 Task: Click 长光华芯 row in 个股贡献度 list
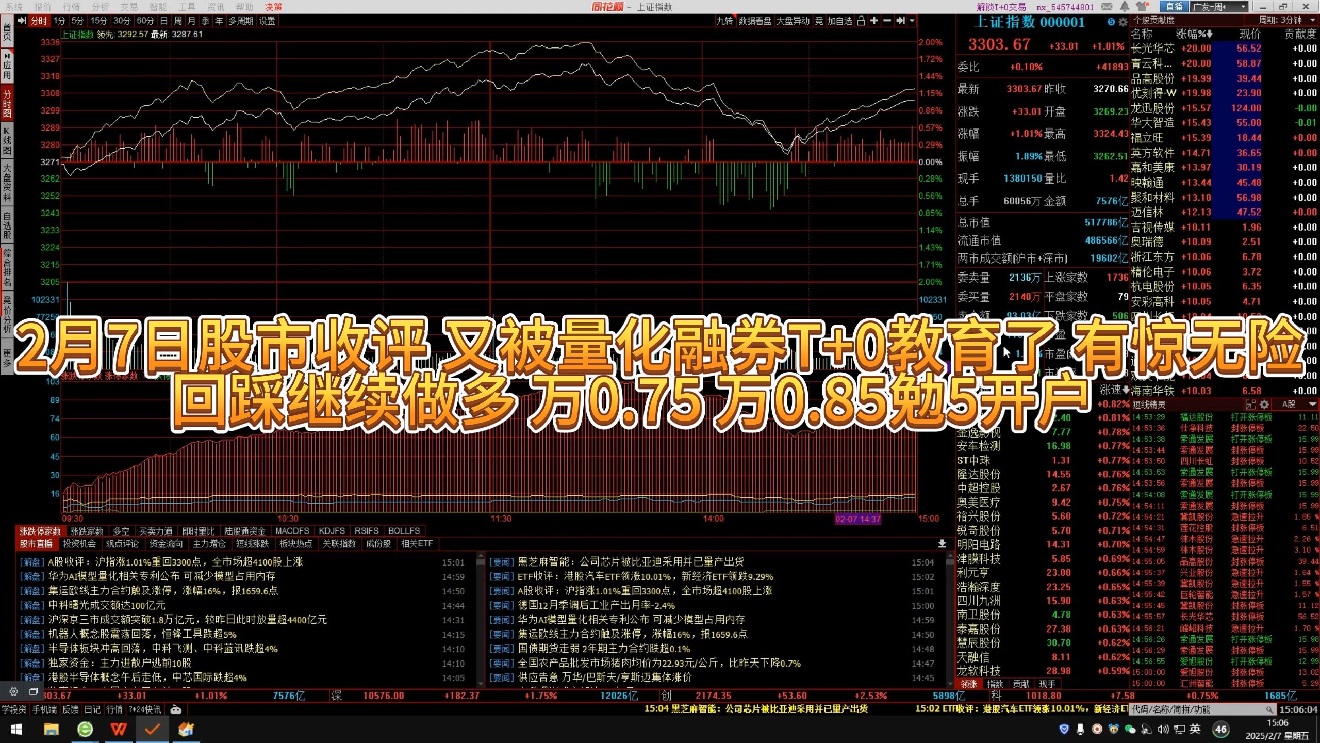coord(1224,49)
